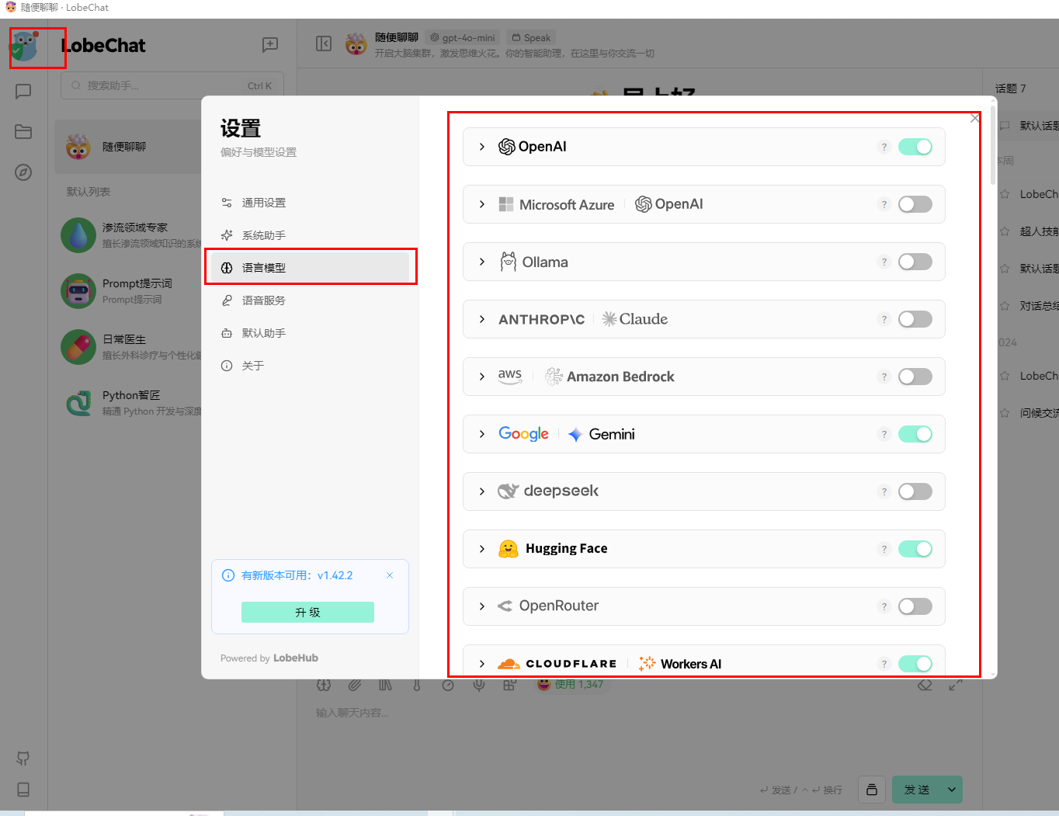Image resolution: width=1059 pixels, height=816 pixels.
Task: Click the documentation book icon in sidebar
Action: click(x=23, y=790)
